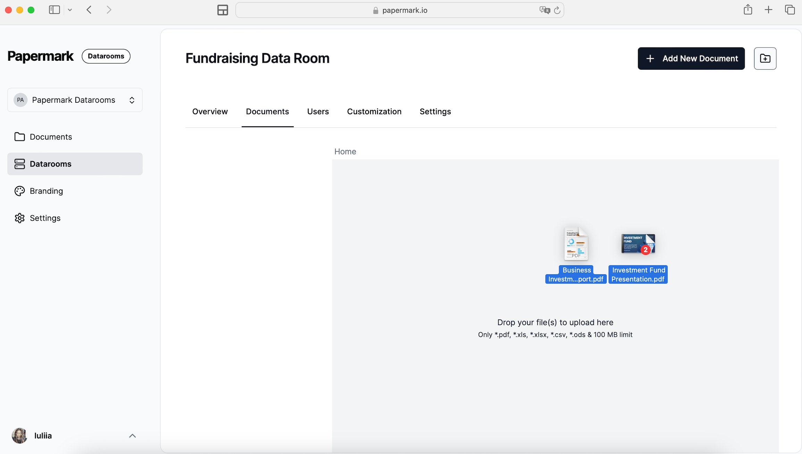Click the Add New Document button
Image resolution: width=802 pixels, height=454 pixels.
691,58
